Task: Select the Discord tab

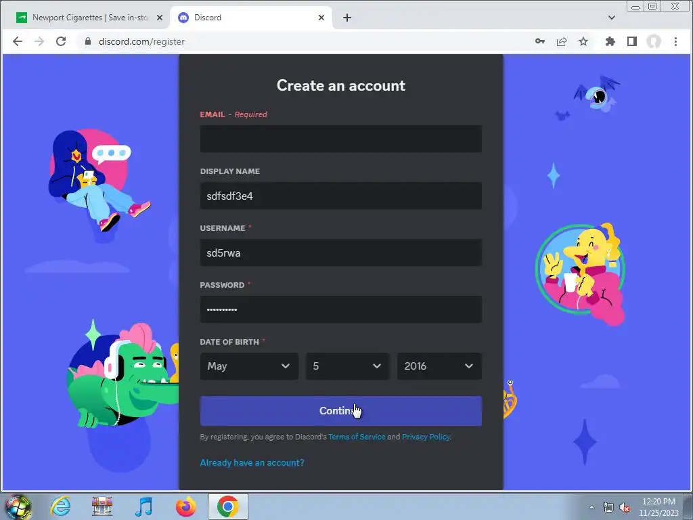Action: point(250,18)
